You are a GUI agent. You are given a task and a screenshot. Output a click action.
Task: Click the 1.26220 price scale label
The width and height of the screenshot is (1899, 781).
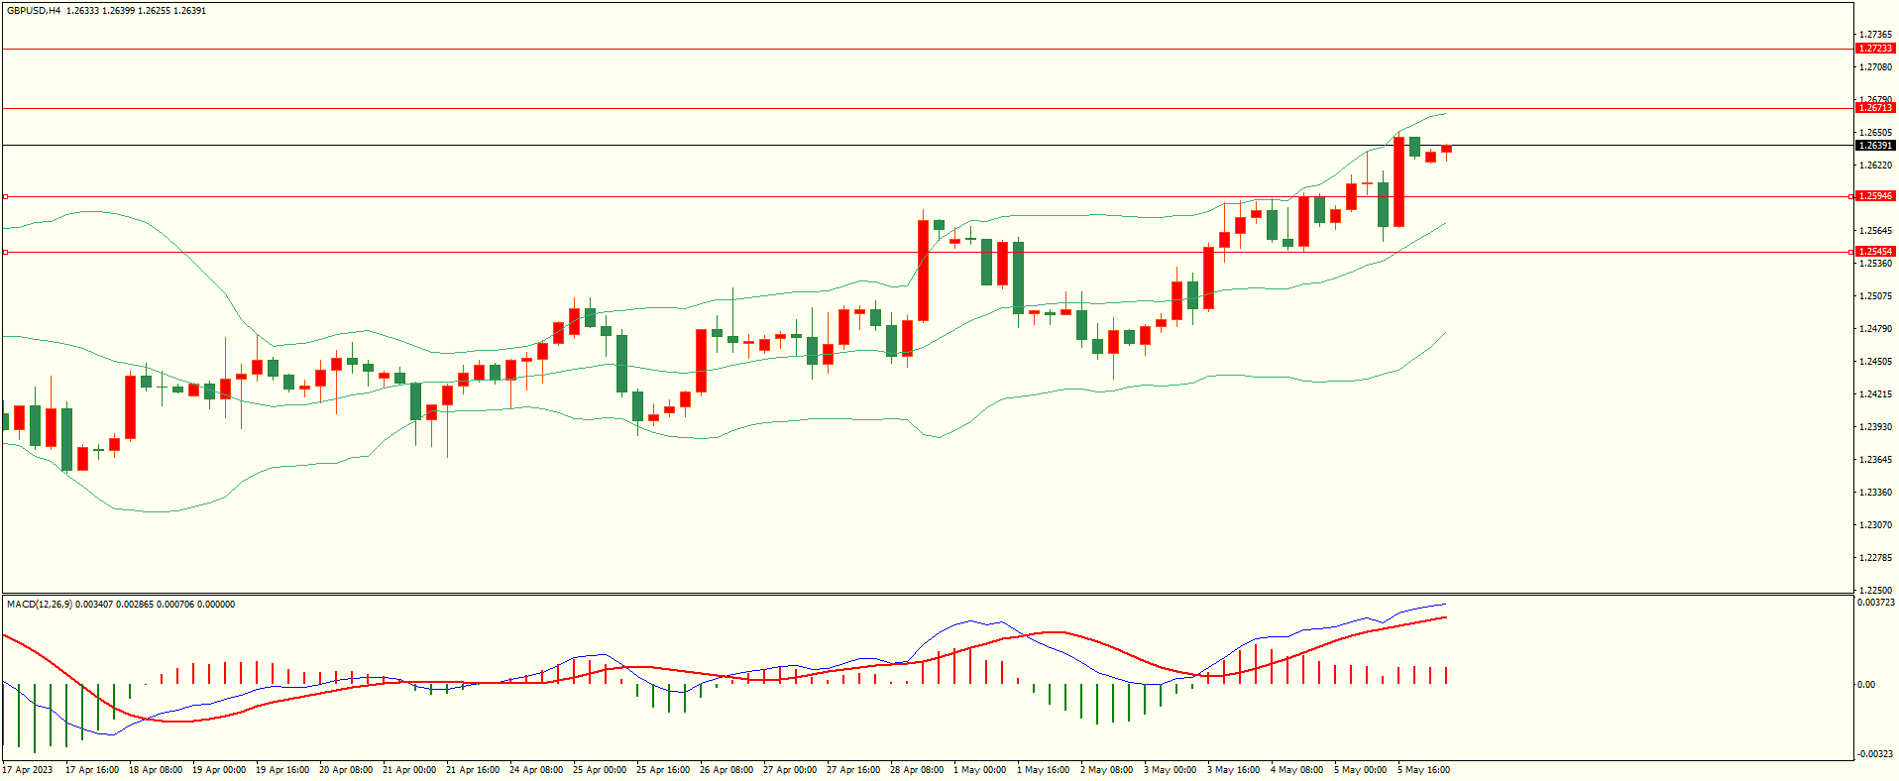click(x=1875, y=166)
